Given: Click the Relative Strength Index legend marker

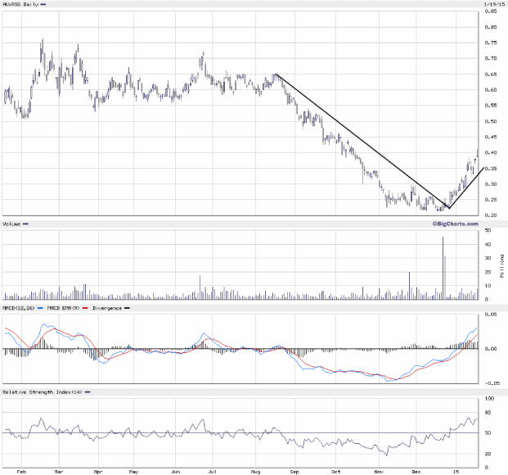Looking at the screenshot, I should [85, 392].
